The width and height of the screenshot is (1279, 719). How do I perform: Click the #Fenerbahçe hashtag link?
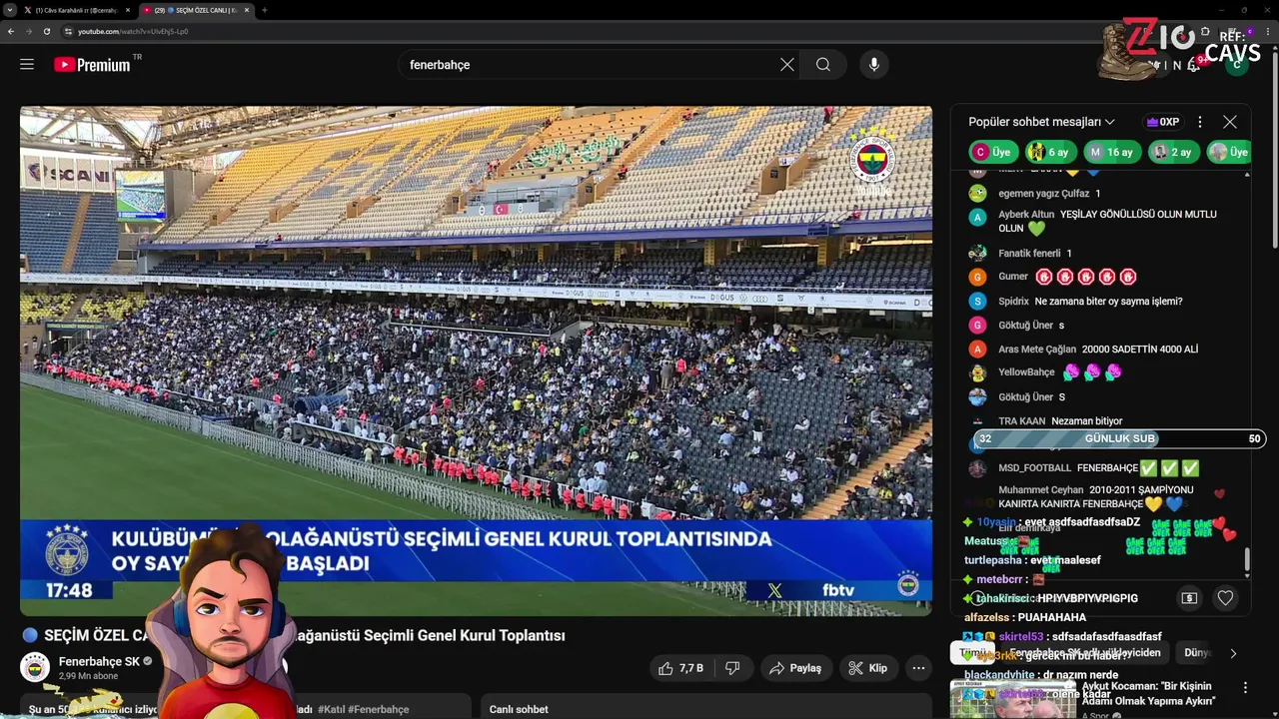pyautogui.click(x=378, y=709)
